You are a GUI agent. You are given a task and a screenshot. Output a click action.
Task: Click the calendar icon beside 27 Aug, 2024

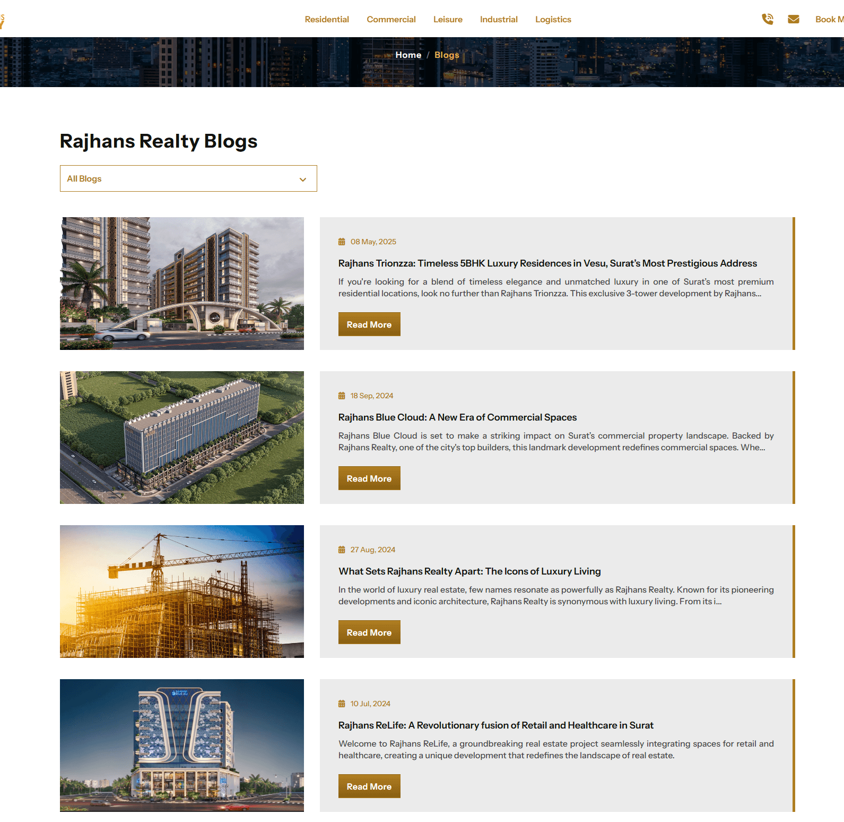point(342,550)
